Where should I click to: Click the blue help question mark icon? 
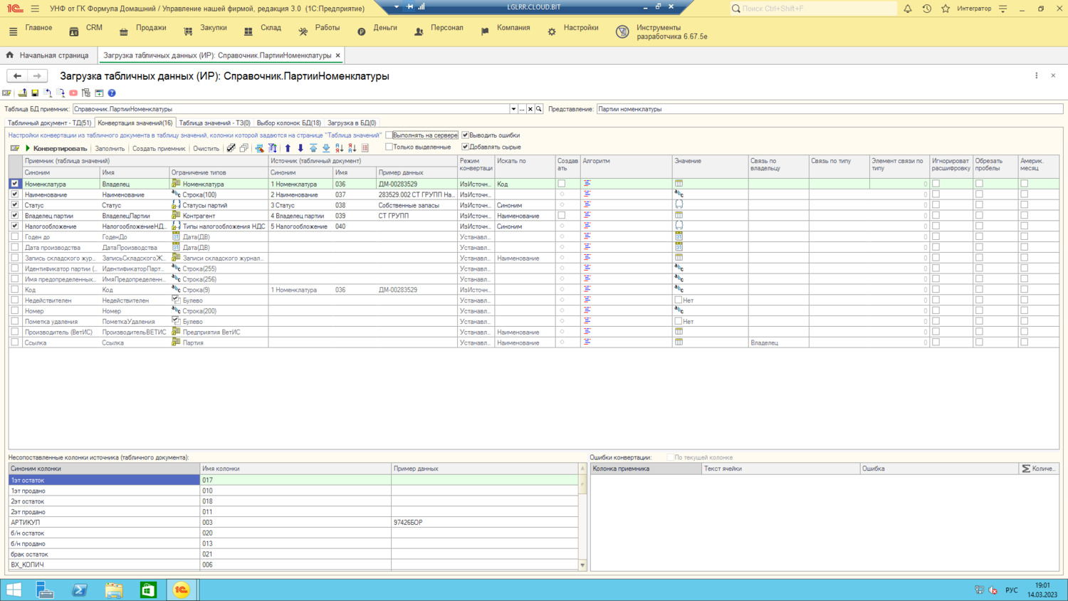(x=112, y=93)
